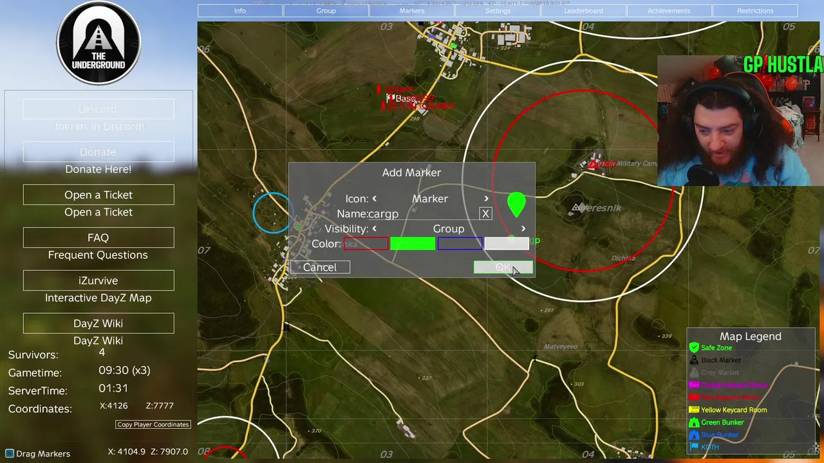This screenshot has width=824, height=463.
Task: Select previous marker icon type arrow
Action: pyautogui.click(x=374, y=199)
